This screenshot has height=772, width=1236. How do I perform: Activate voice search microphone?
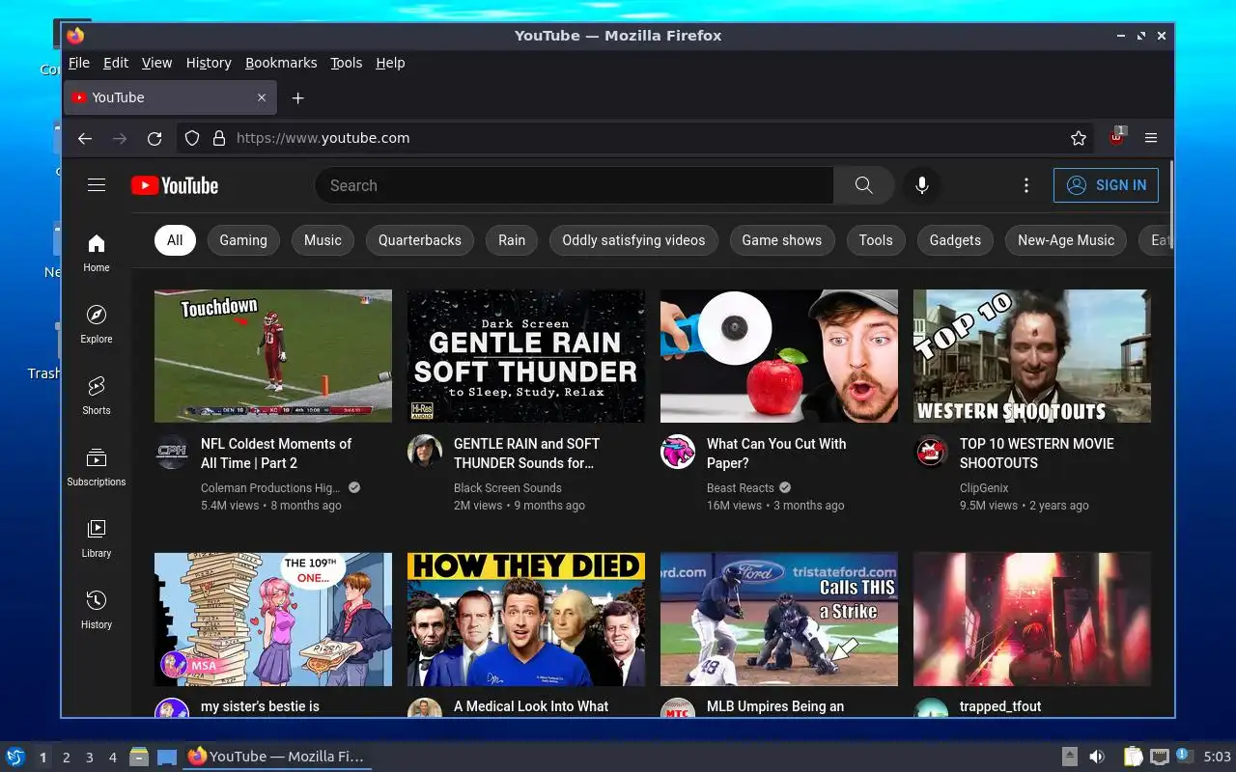click(x=922, y=185)
